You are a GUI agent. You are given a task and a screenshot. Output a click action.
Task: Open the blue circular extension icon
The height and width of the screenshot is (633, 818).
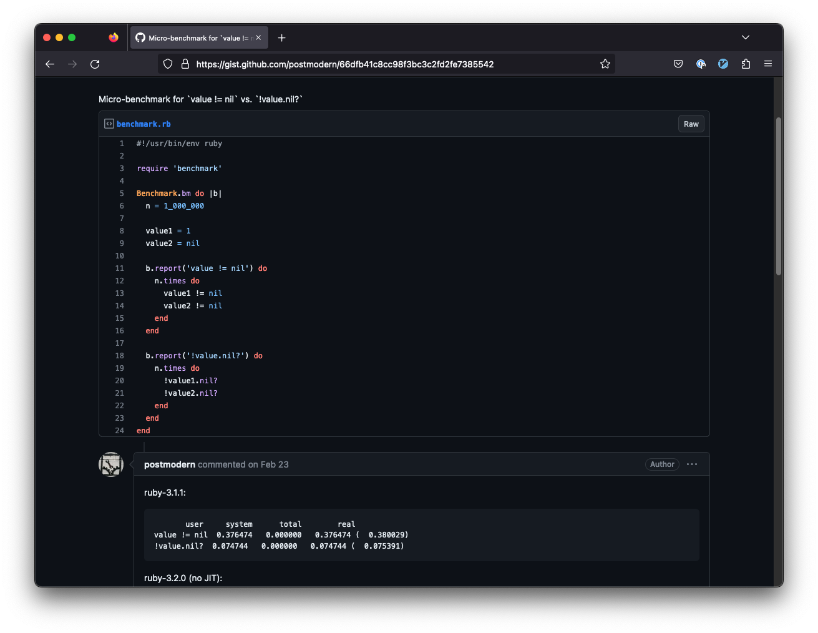coord(723,64)
